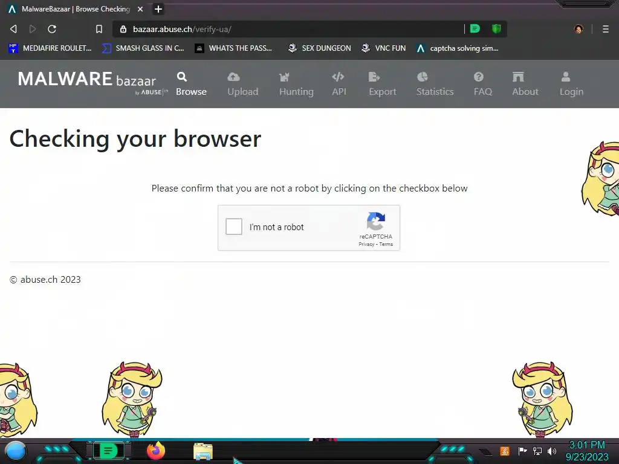Select the MalwareBazaar Browse Checking tab
619x464 pixels.
pyautogui.click(x=75, y=9)
